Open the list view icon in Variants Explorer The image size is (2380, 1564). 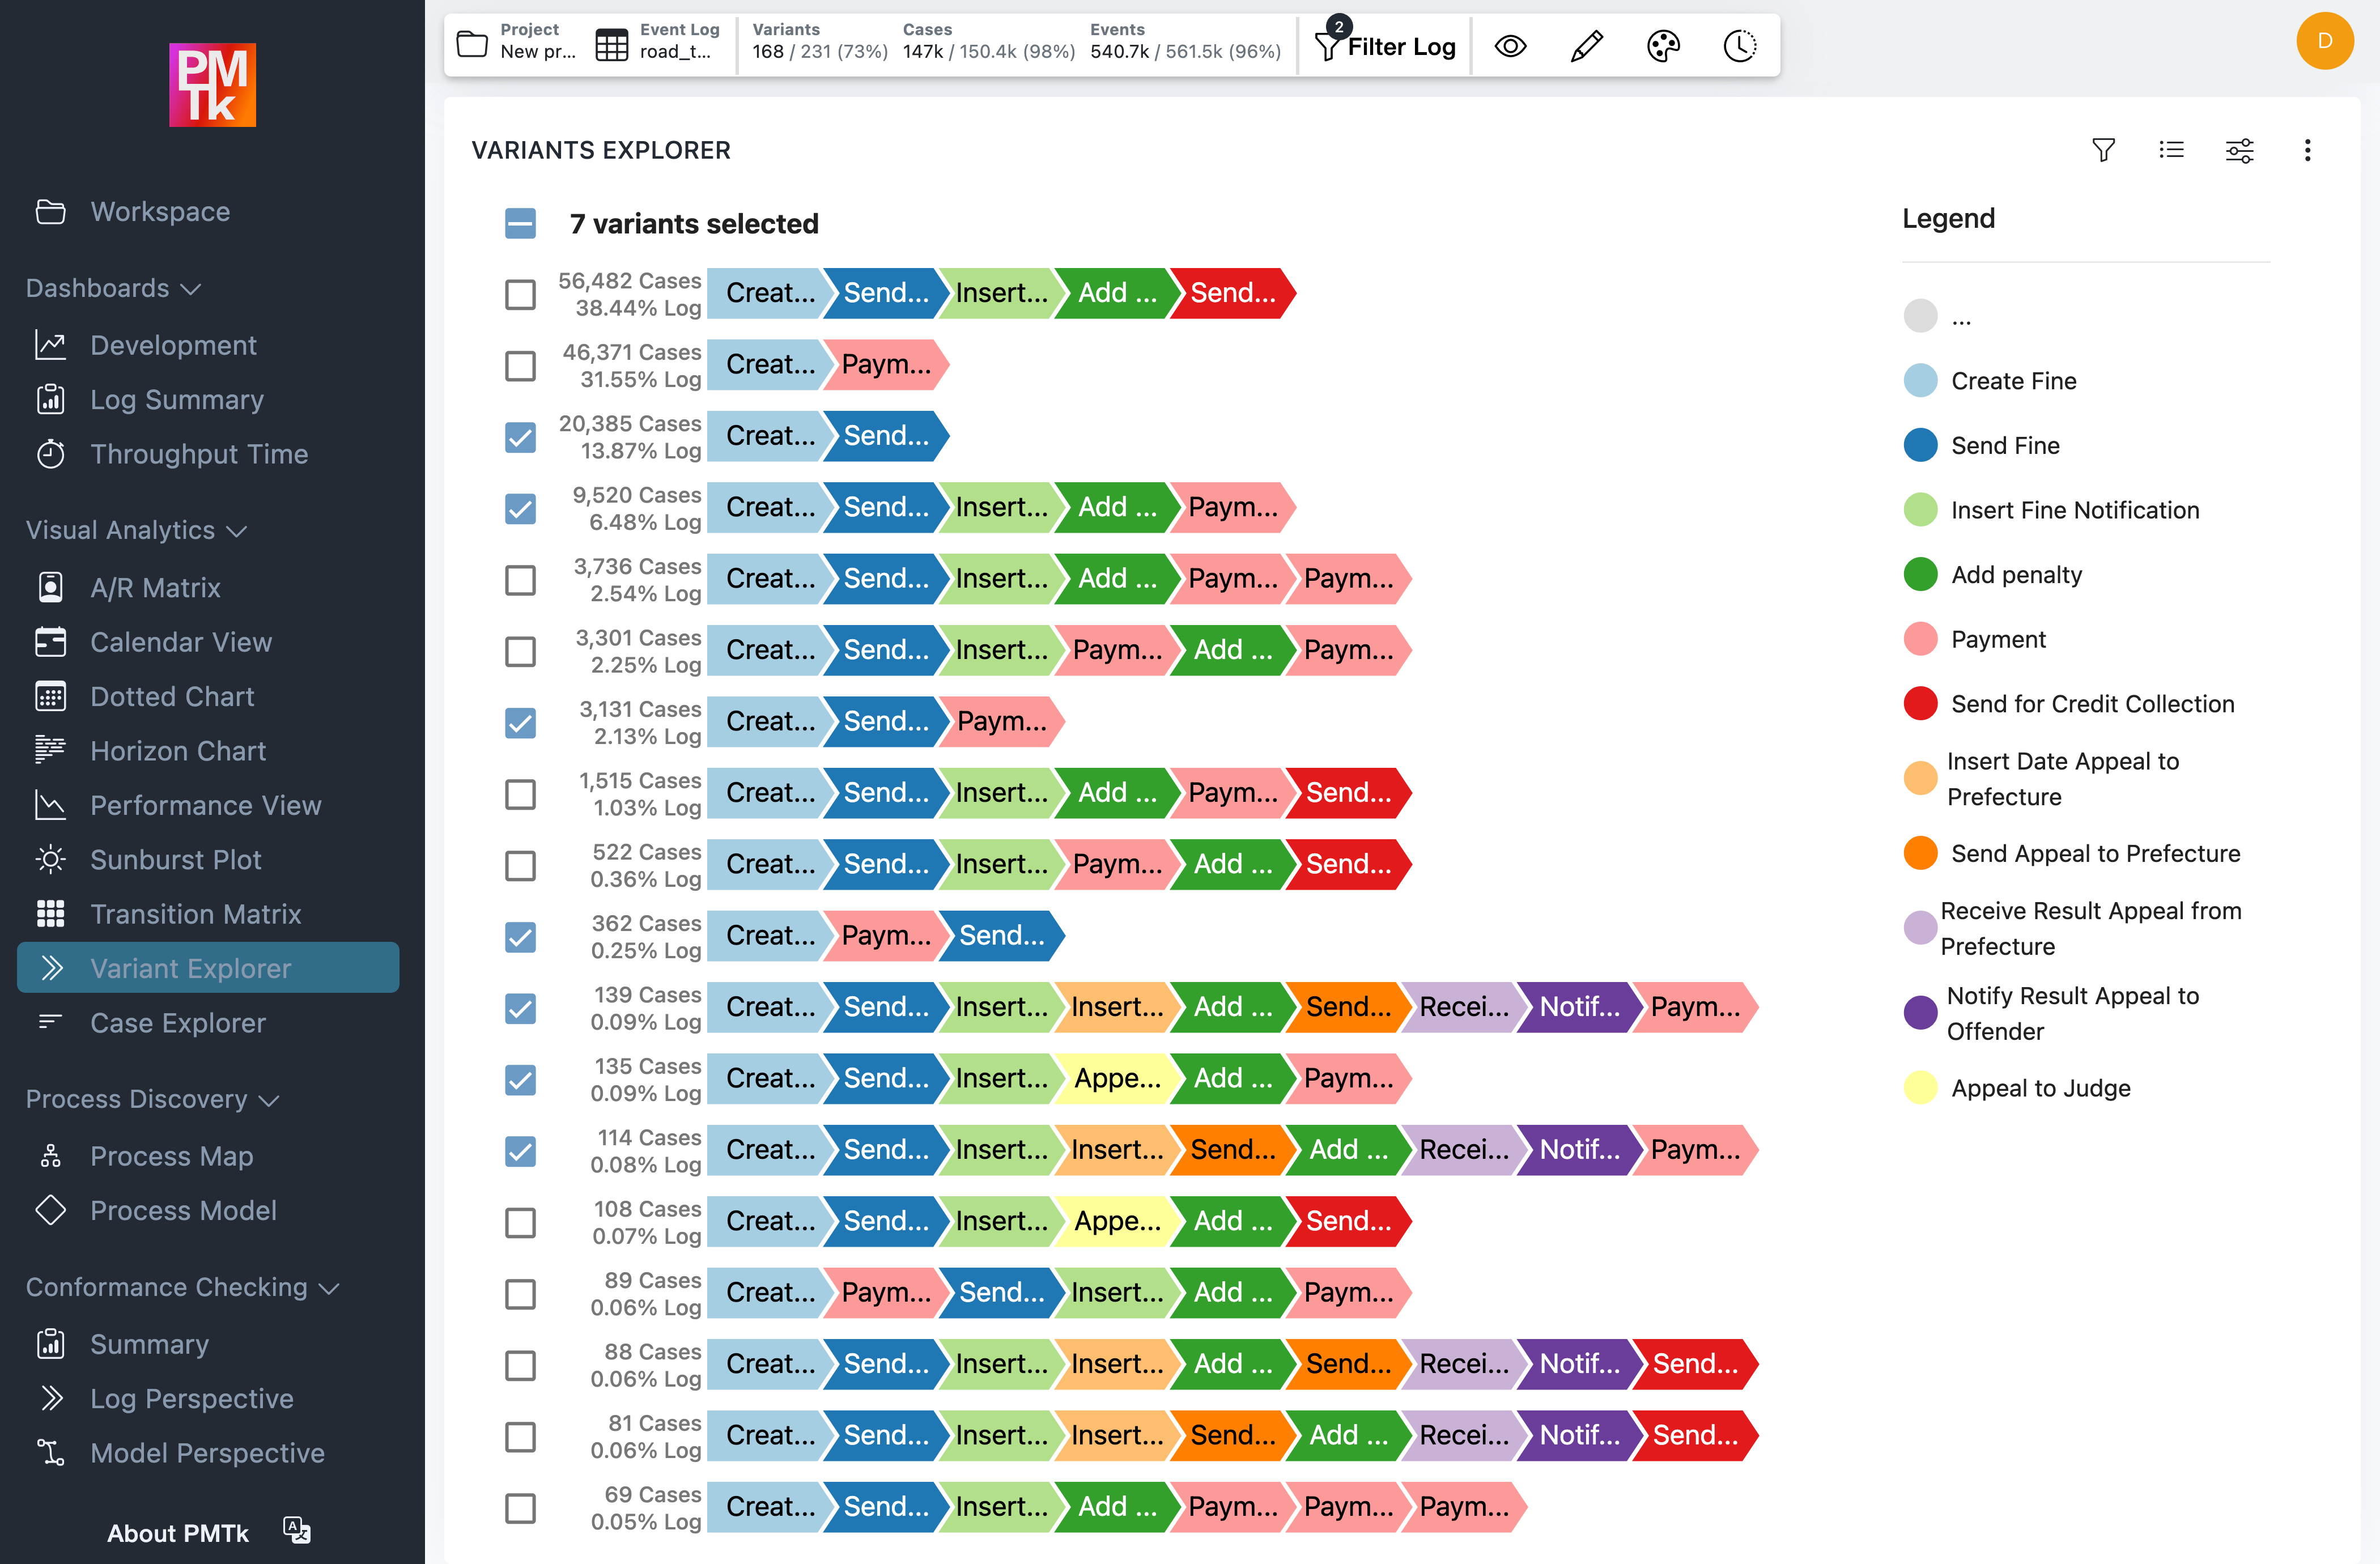(x=2172, y=150)
